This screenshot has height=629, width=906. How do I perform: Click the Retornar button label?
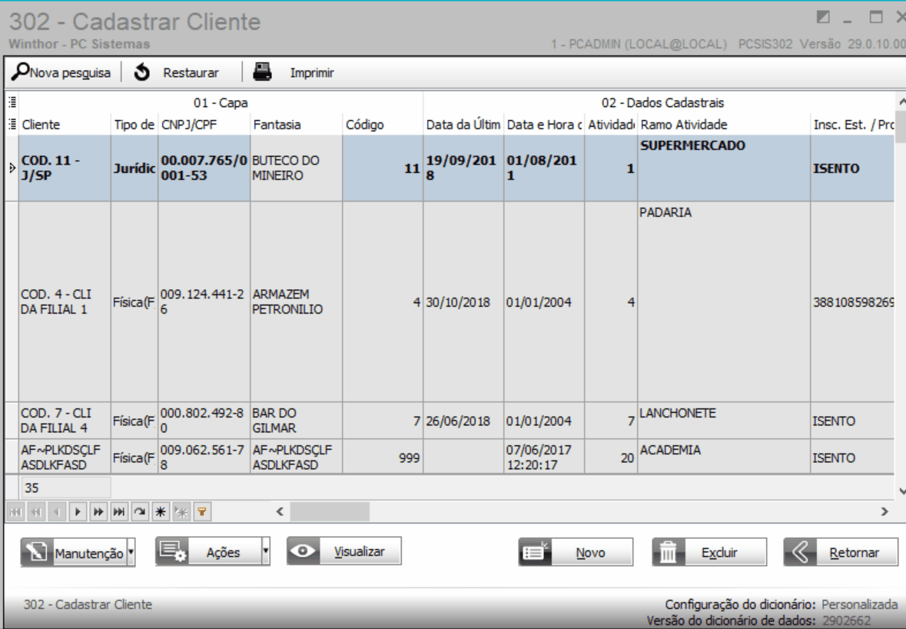(854, 553)
